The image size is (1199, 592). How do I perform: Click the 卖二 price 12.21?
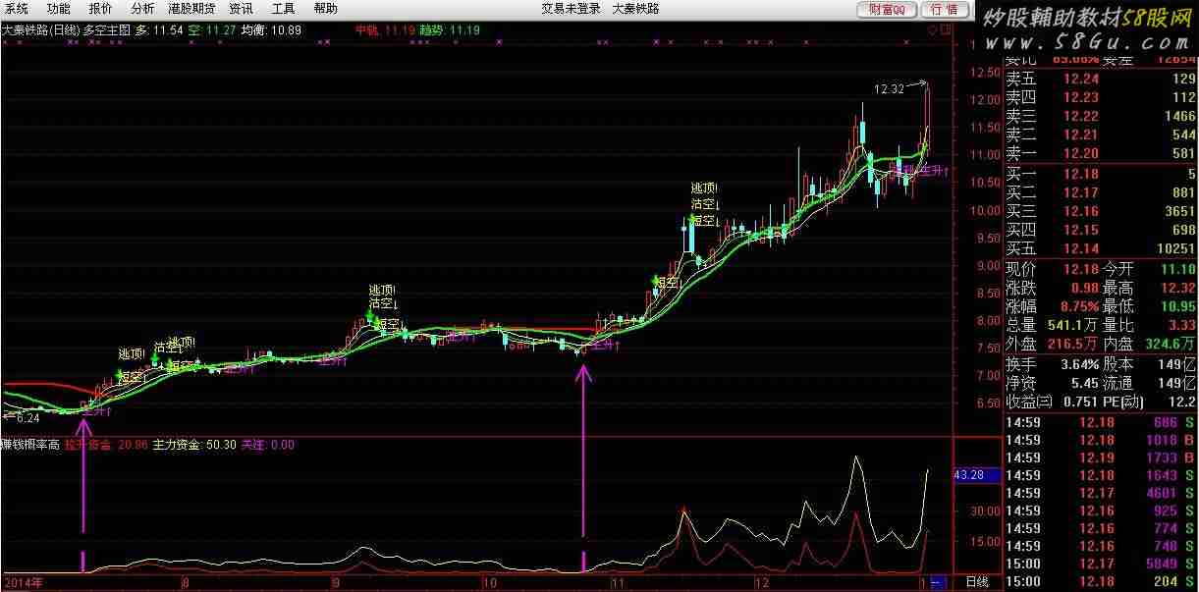(1081, 135)
